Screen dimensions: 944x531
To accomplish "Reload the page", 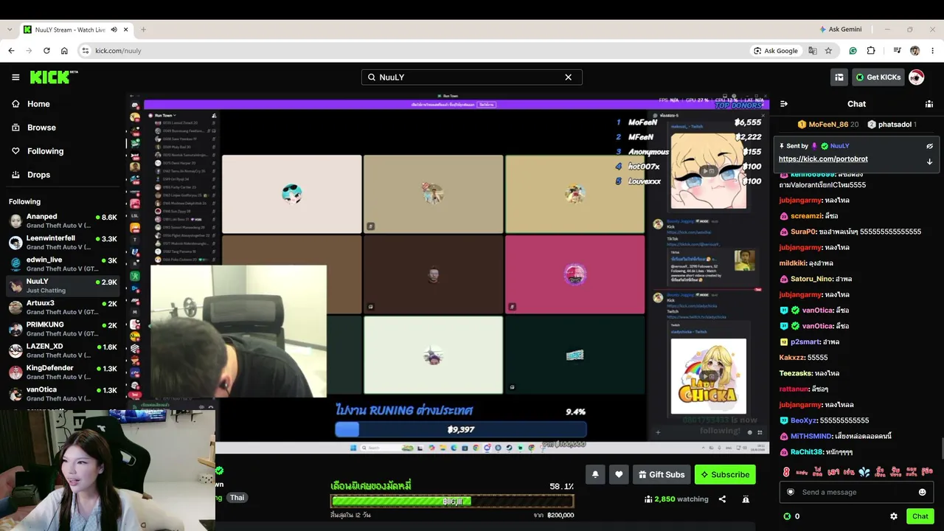I will coord(46,51).
